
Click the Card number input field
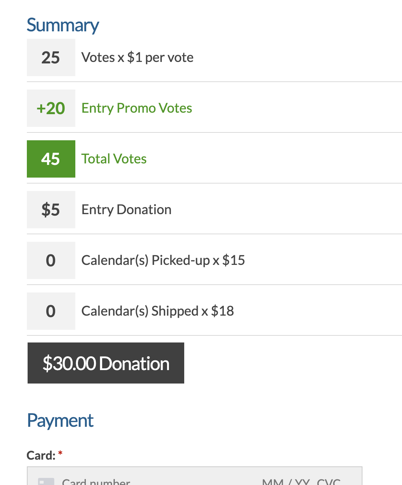(149, 482)
